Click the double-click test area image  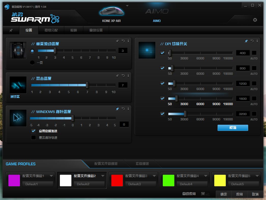[x=18, y=85]
